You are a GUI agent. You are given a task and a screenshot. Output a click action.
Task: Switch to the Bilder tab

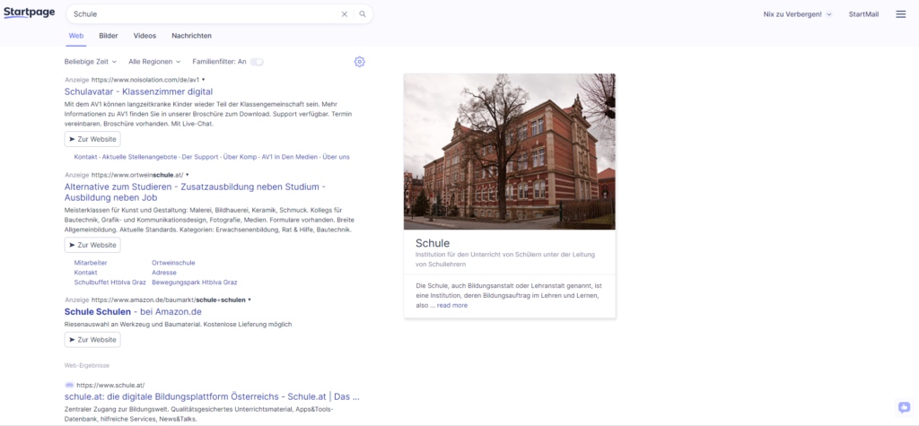109,36
